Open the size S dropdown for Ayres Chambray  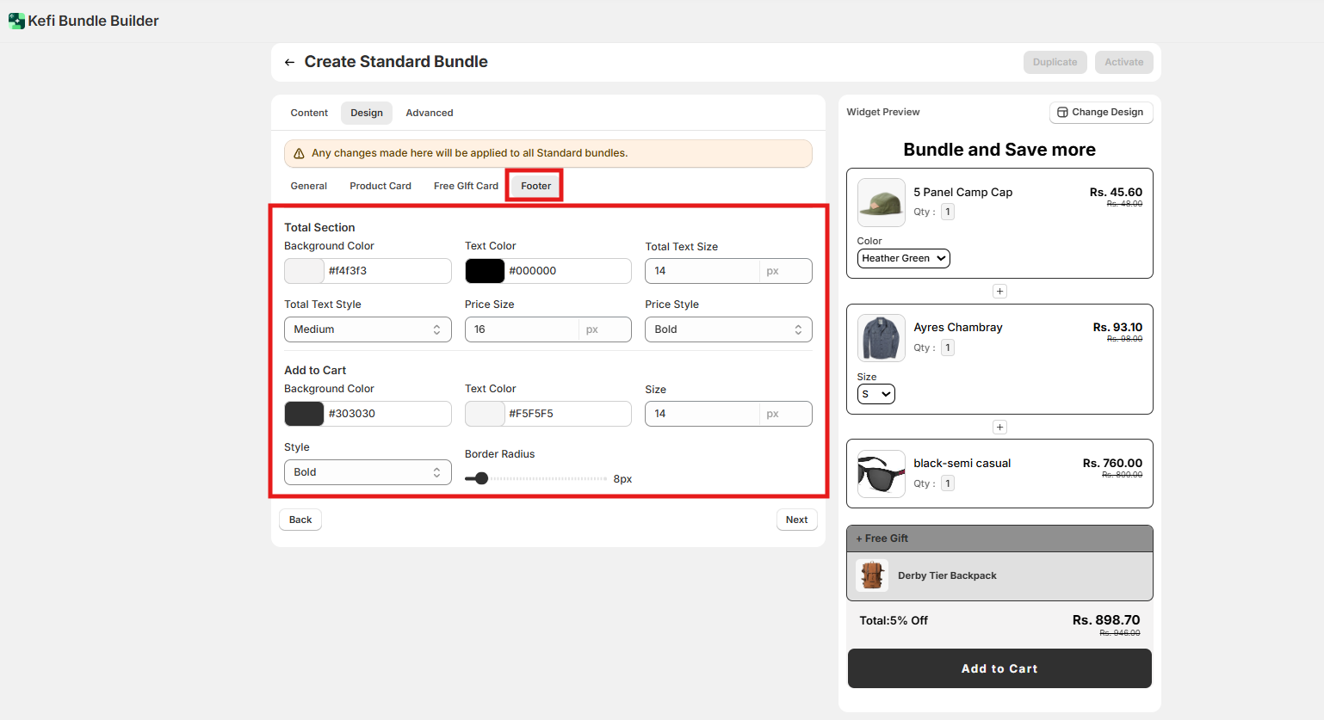(x=875, y=394)
